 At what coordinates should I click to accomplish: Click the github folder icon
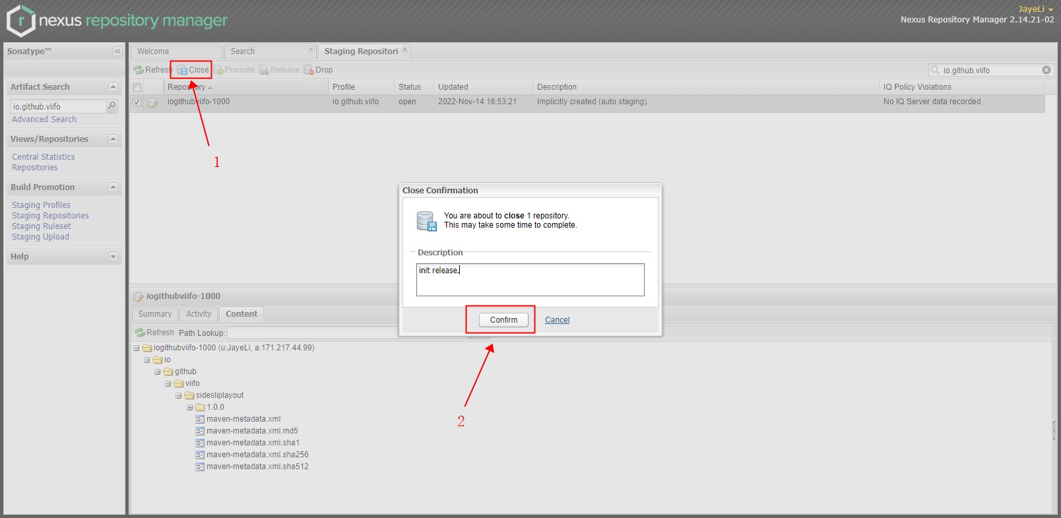tap(168, 372)
